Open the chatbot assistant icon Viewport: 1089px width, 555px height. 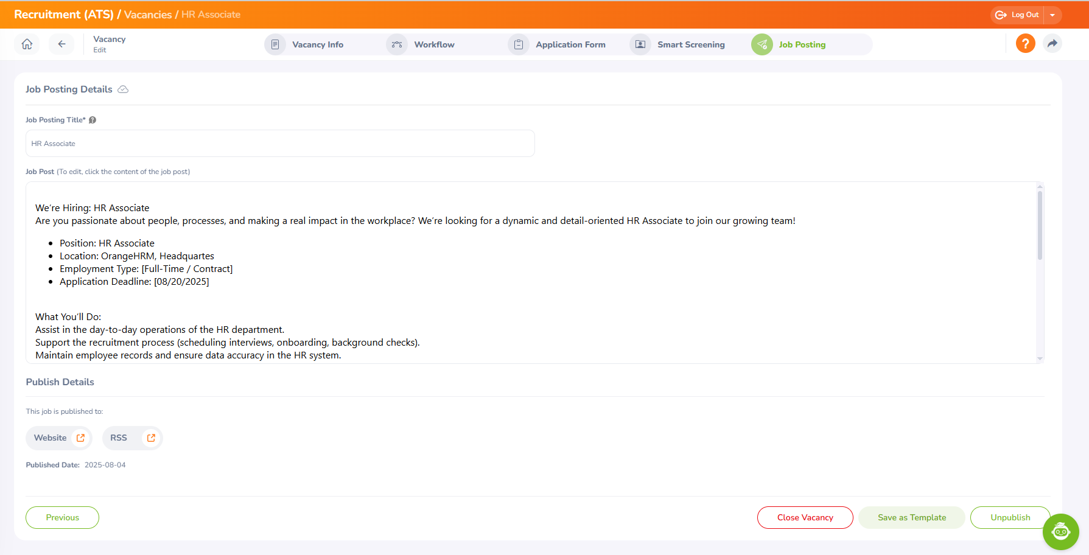(1060, 531)
